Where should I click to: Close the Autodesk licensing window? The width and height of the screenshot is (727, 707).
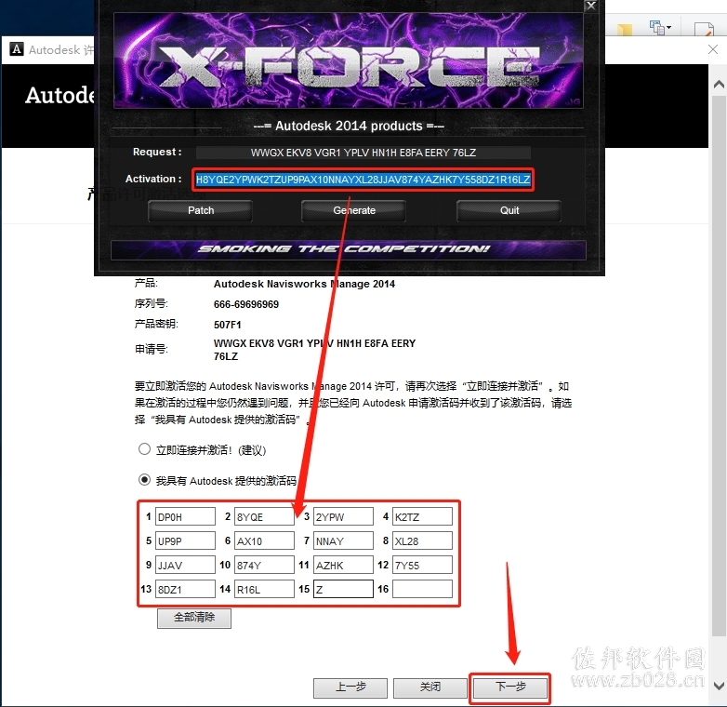coord(713,49)
